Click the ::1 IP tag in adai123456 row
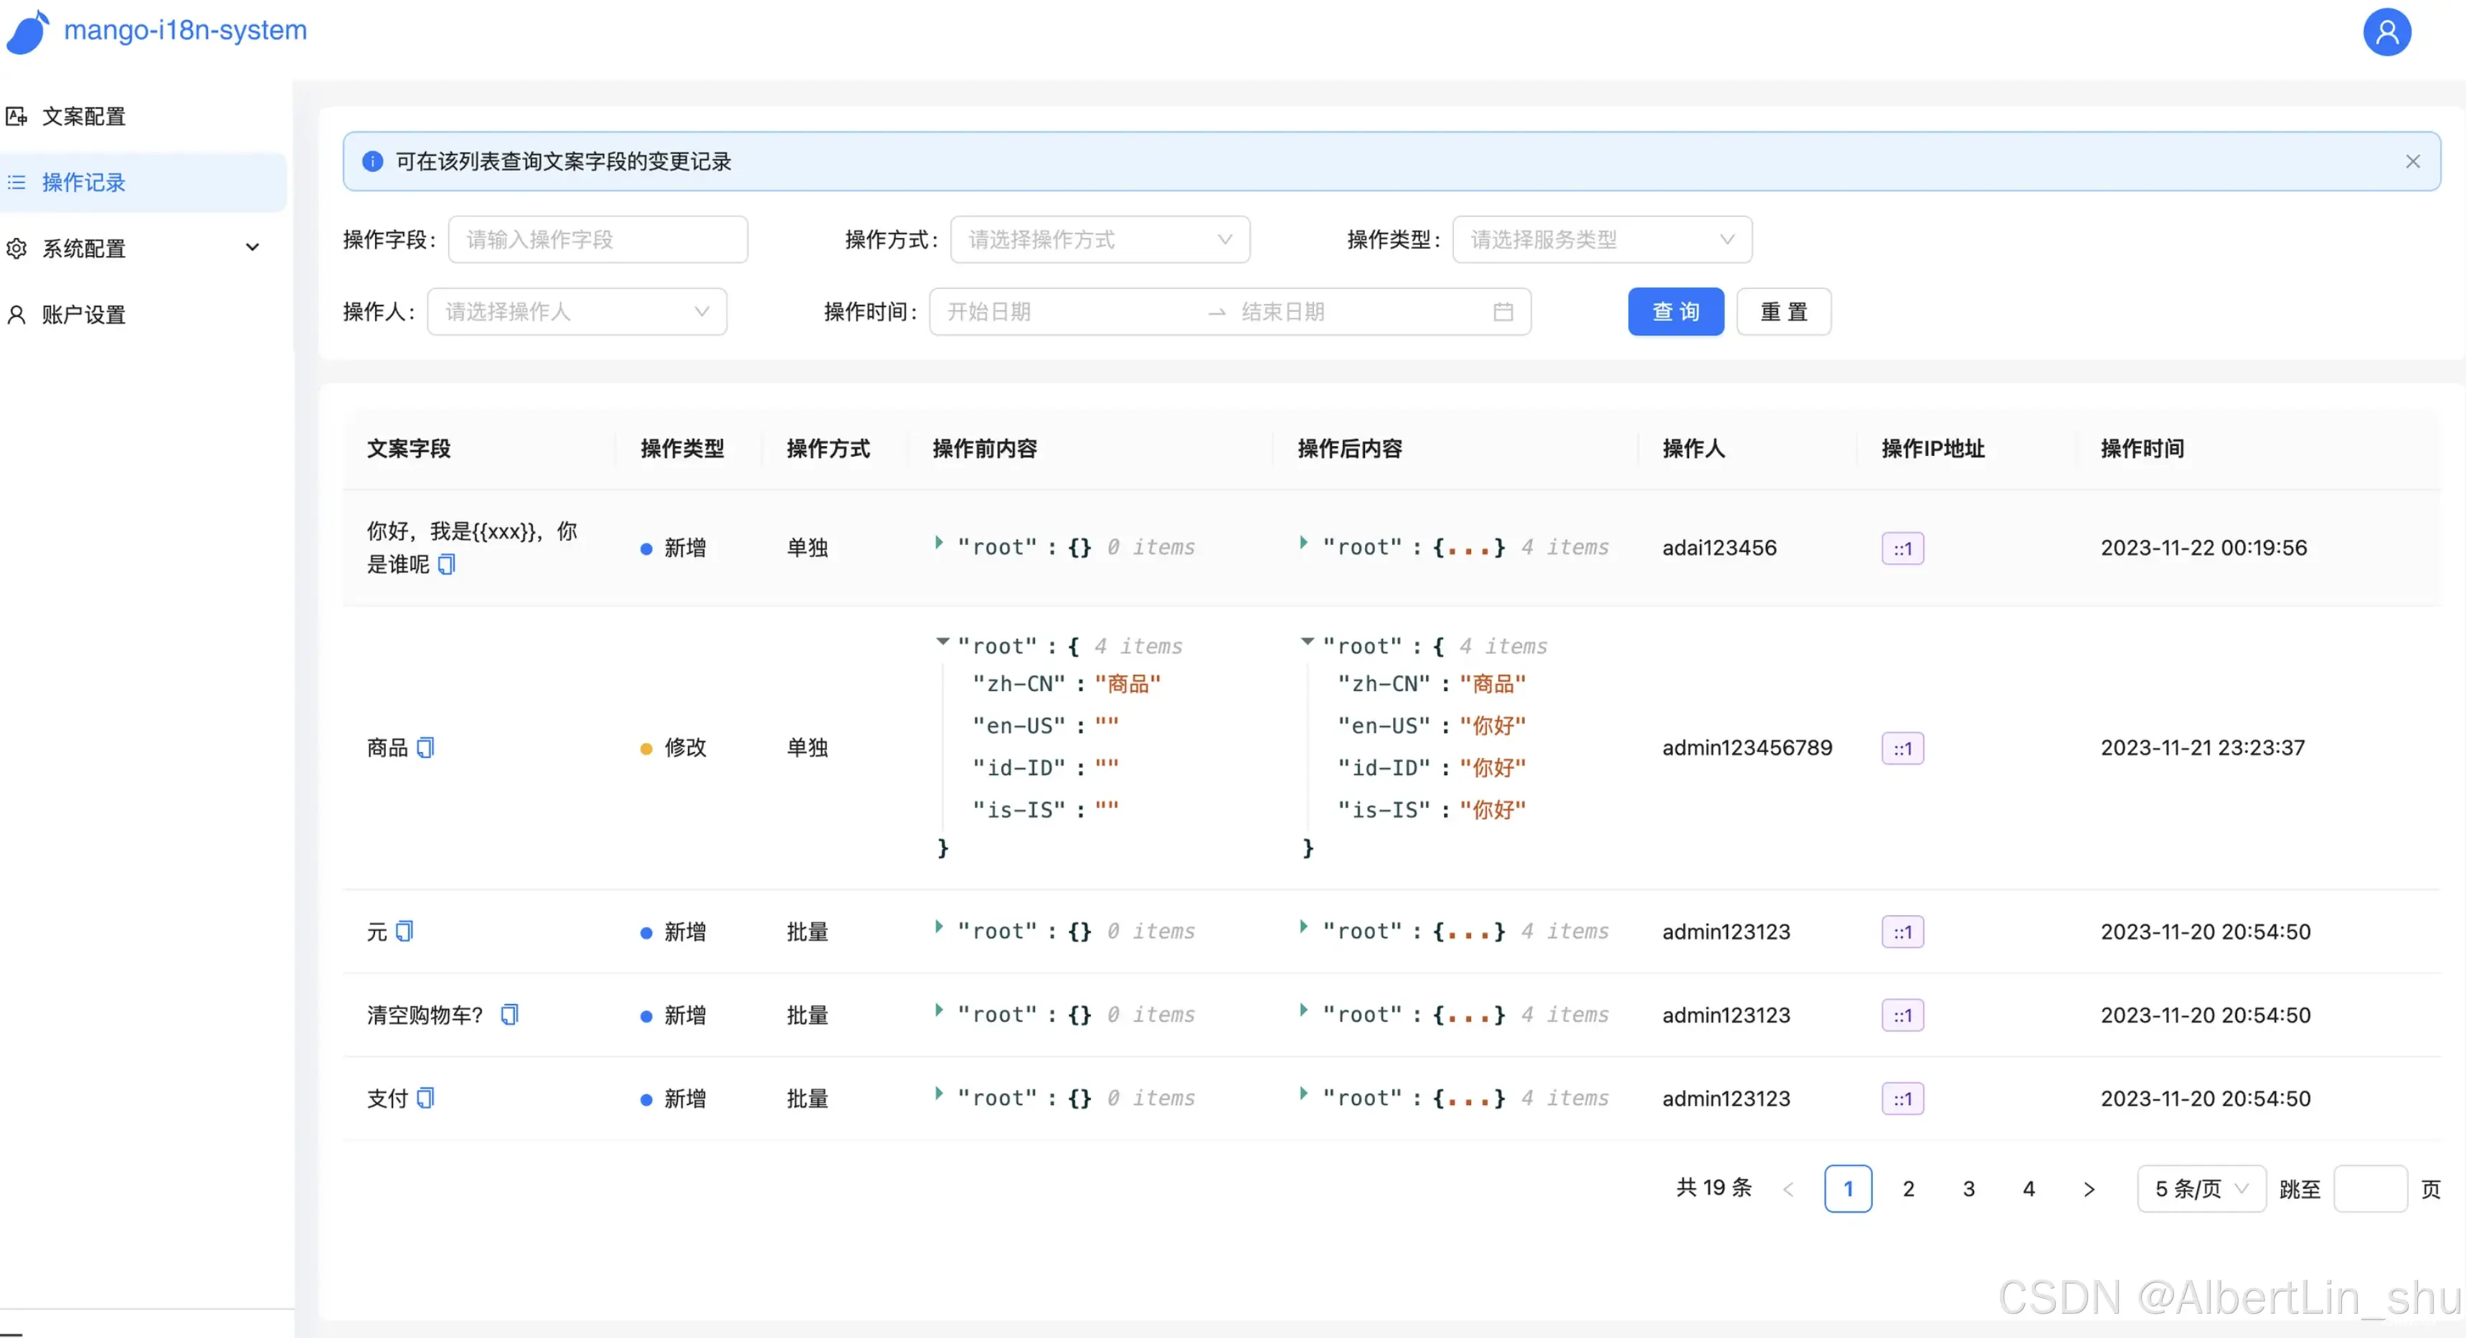The image size is (2466, 1338). (1902, 549)
